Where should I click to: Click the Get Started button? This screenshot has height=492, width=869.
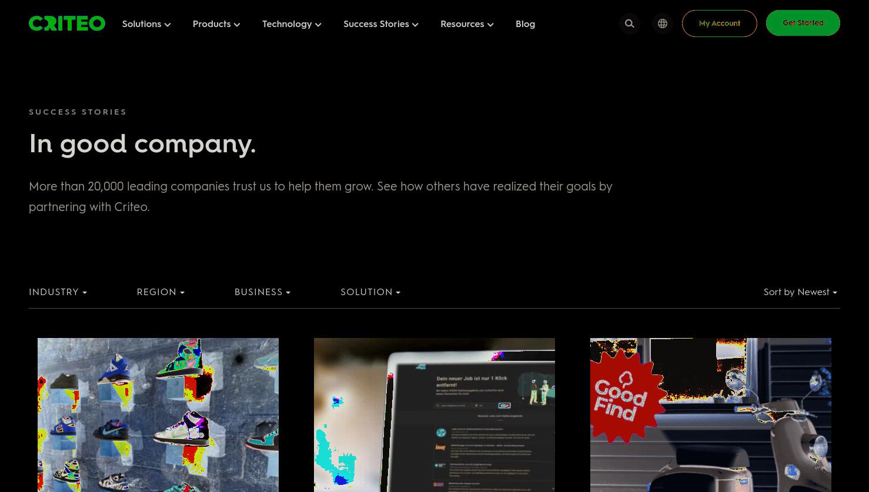pos(803,23)
